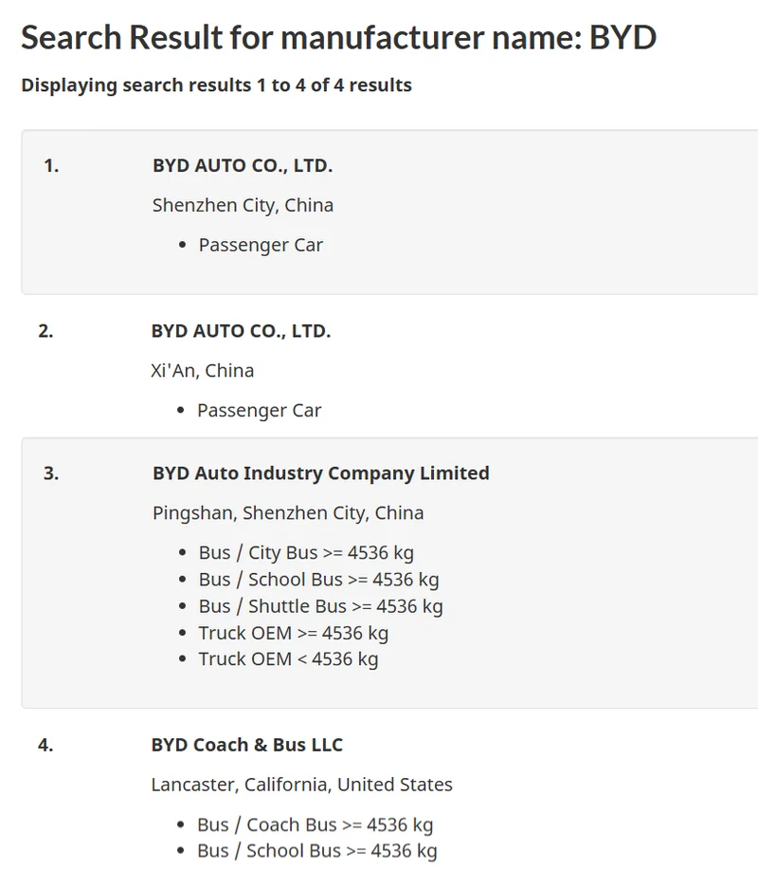
Task: Select School Bus under BYD Auto Industry
Action: tap(318, 580)
